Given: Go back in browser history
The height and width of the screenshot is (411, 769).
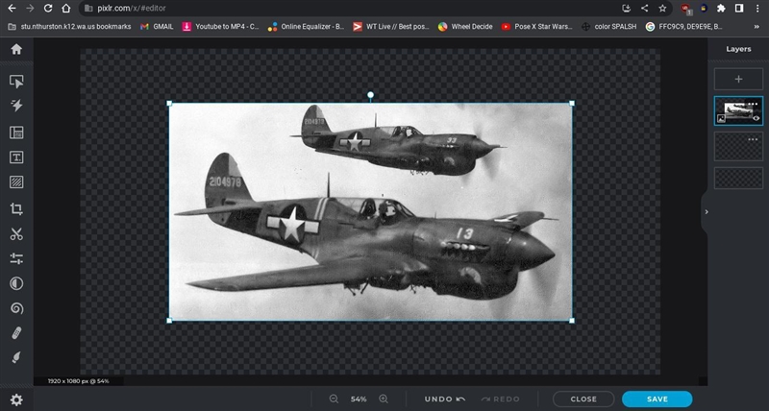Looking at the screenshot, I should (x=12, y=9).
